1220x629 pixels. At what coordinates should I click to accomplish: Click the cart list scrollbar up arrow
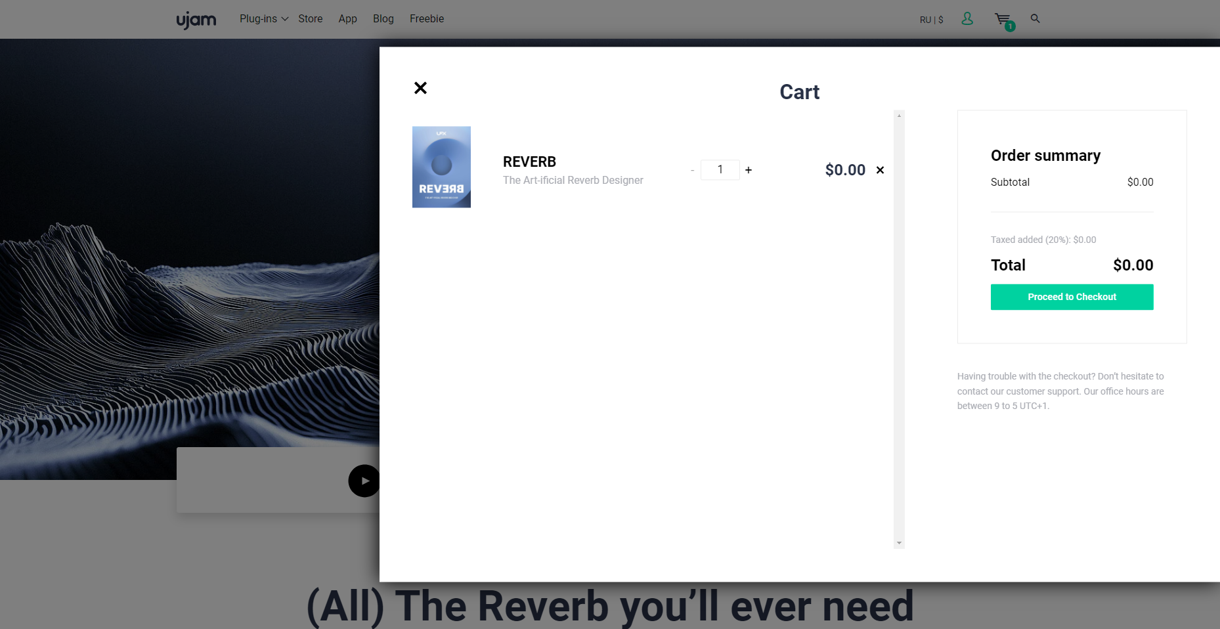pos(899,116)
